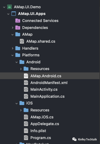Click the AMap.shared.cs file icon
The width and height of the screenshot is (100, 144).
point(22,41)
